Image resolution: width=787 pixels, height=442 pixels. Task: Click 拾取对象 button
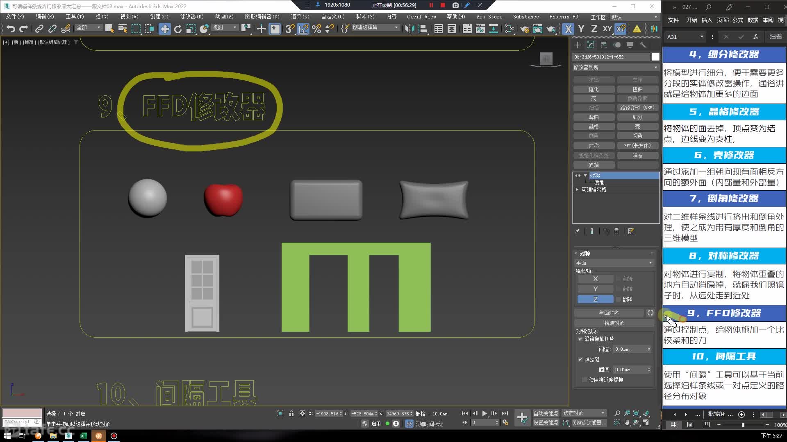click(x=614, y=323)
